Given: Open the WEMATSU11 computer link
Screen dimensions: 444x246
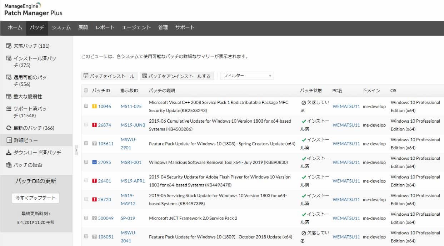Looking at the screenshot, I should pos(345,106).
